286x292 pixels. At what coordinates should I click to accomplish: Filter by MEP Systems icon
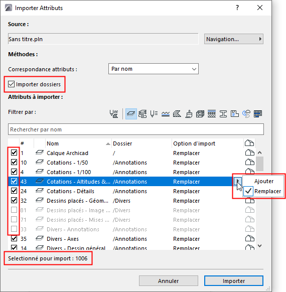246,114
